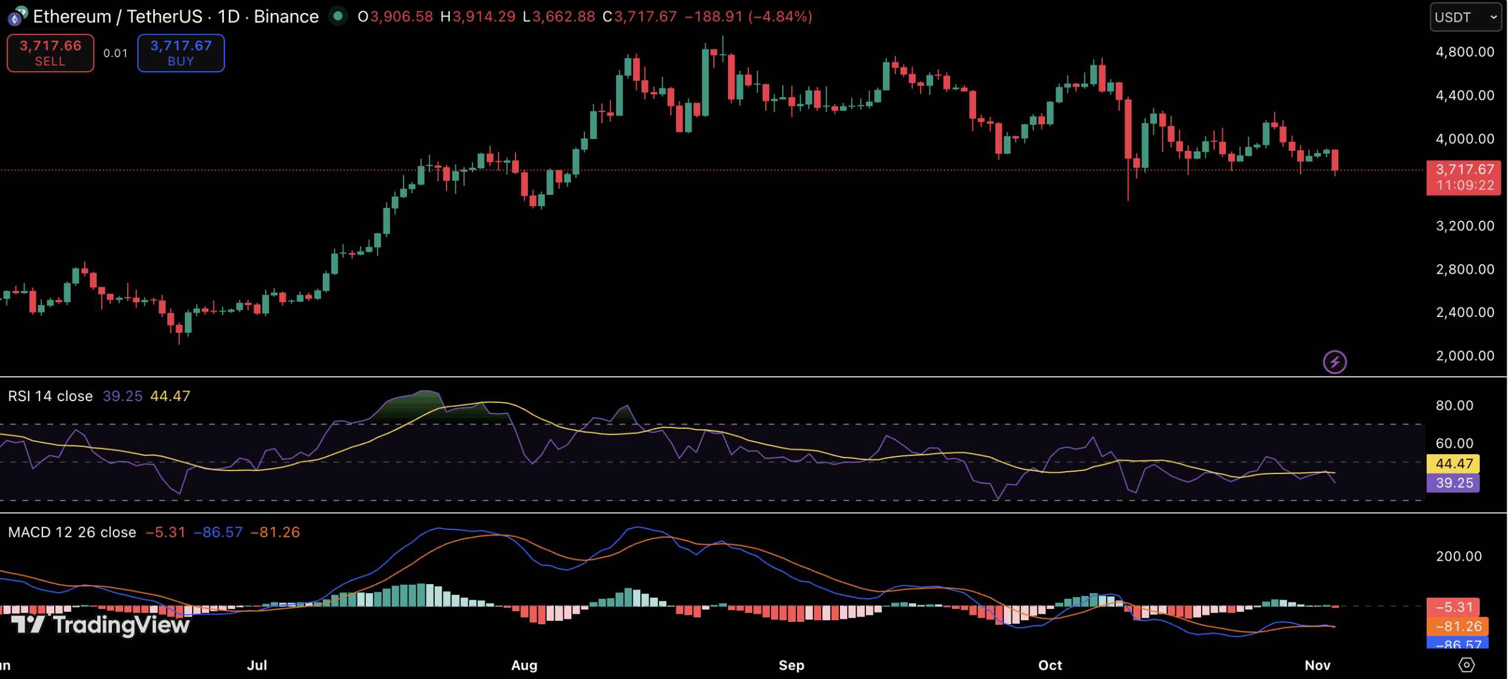This screenshot has width=1508, height=679.
Task: Click the 0.01 spread value
Action: coord(115,53)
